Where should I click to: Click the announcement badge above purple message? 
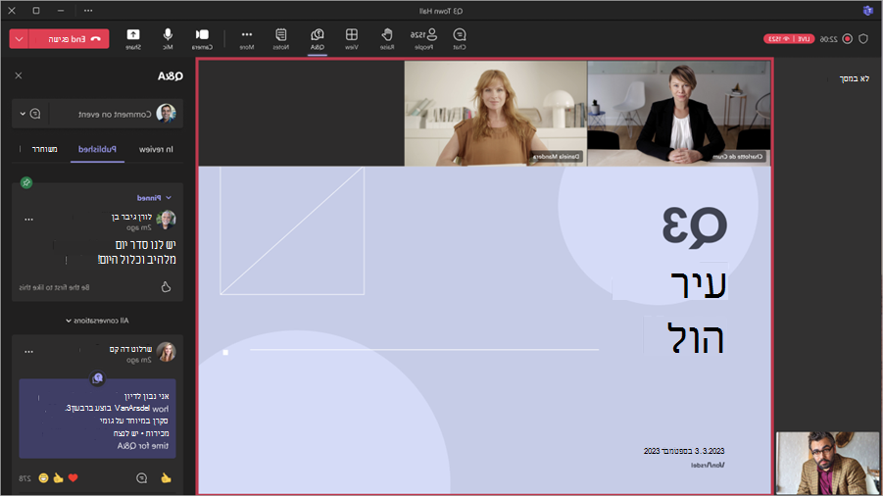tap(97, 377)
